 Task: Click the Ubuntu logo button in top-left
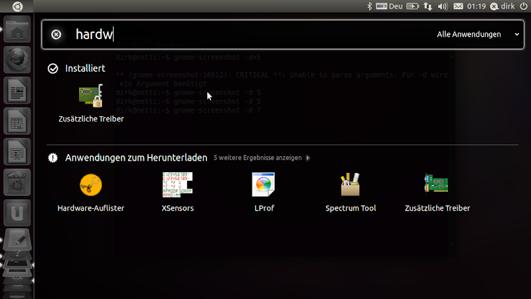pos(17,7)
